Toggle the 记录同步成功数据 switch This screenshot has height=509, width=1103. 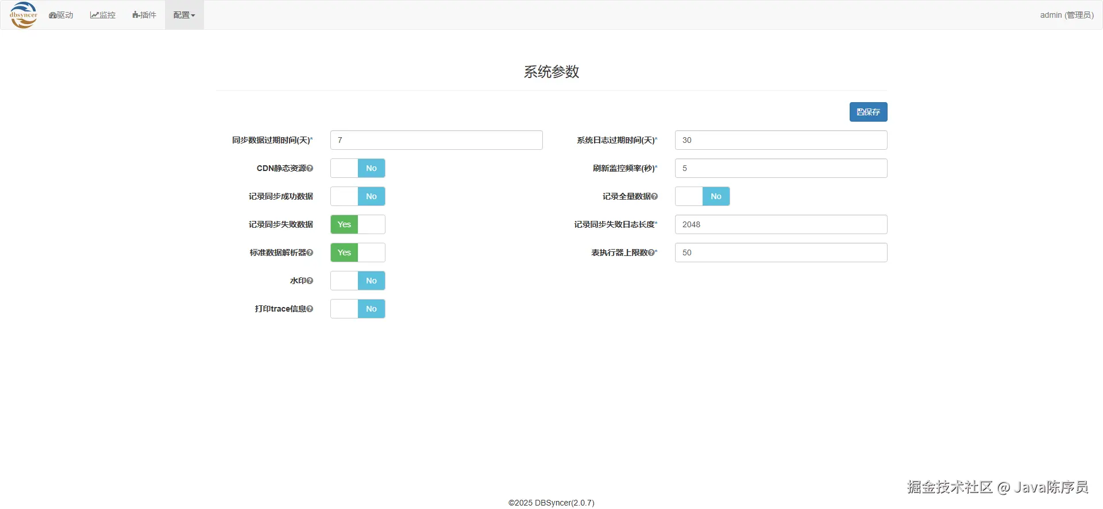click(358, 196)
